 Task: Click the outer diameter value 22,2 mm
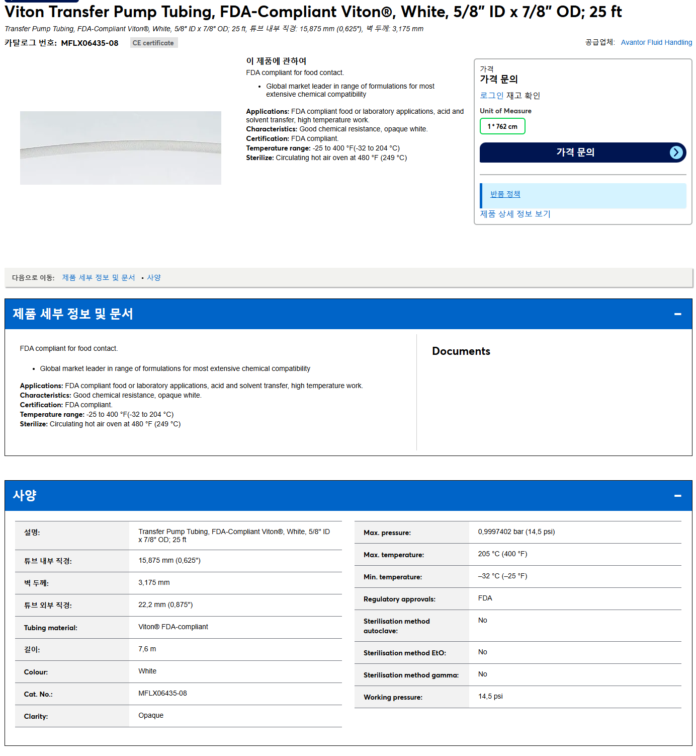coord(165,605)
